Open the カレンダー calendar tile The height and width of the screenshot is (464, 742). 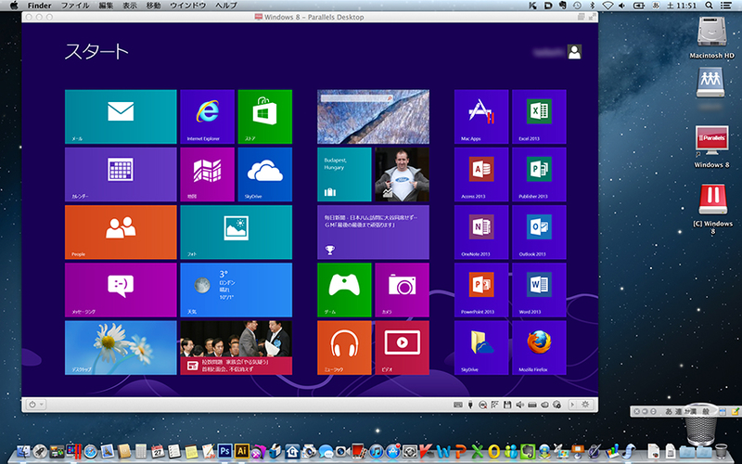point(121,174)
